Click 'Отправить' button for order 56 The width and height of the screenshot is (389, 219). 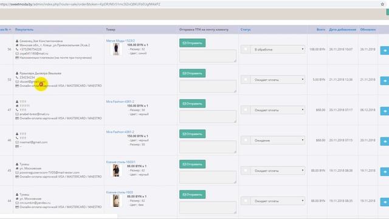[192, 43]
